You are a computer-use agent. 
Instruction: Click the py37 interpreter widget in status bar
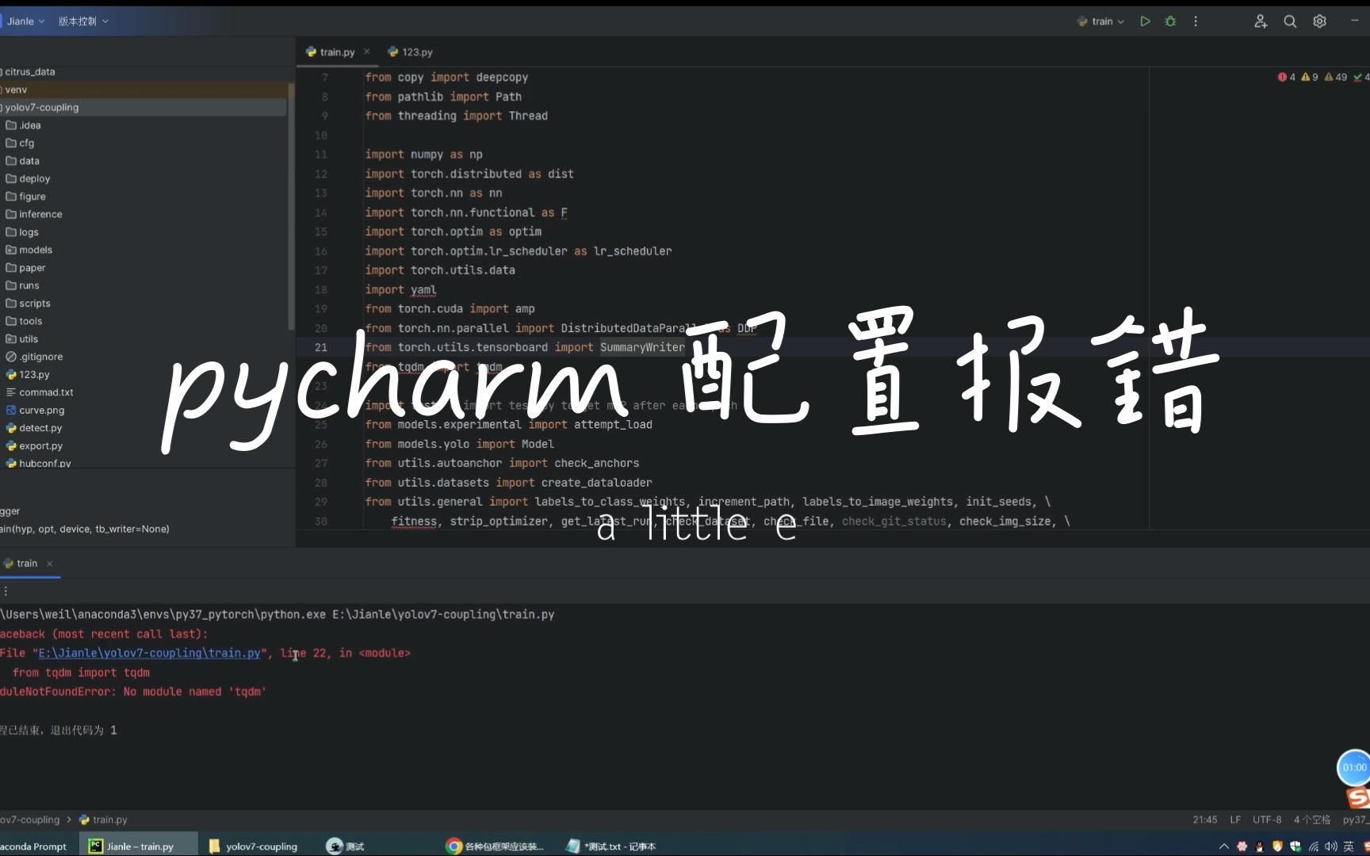coord(1355,820)
